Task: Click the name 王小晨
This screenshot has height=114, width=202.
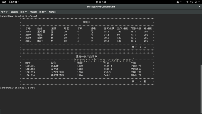Action: pos(41,32)
